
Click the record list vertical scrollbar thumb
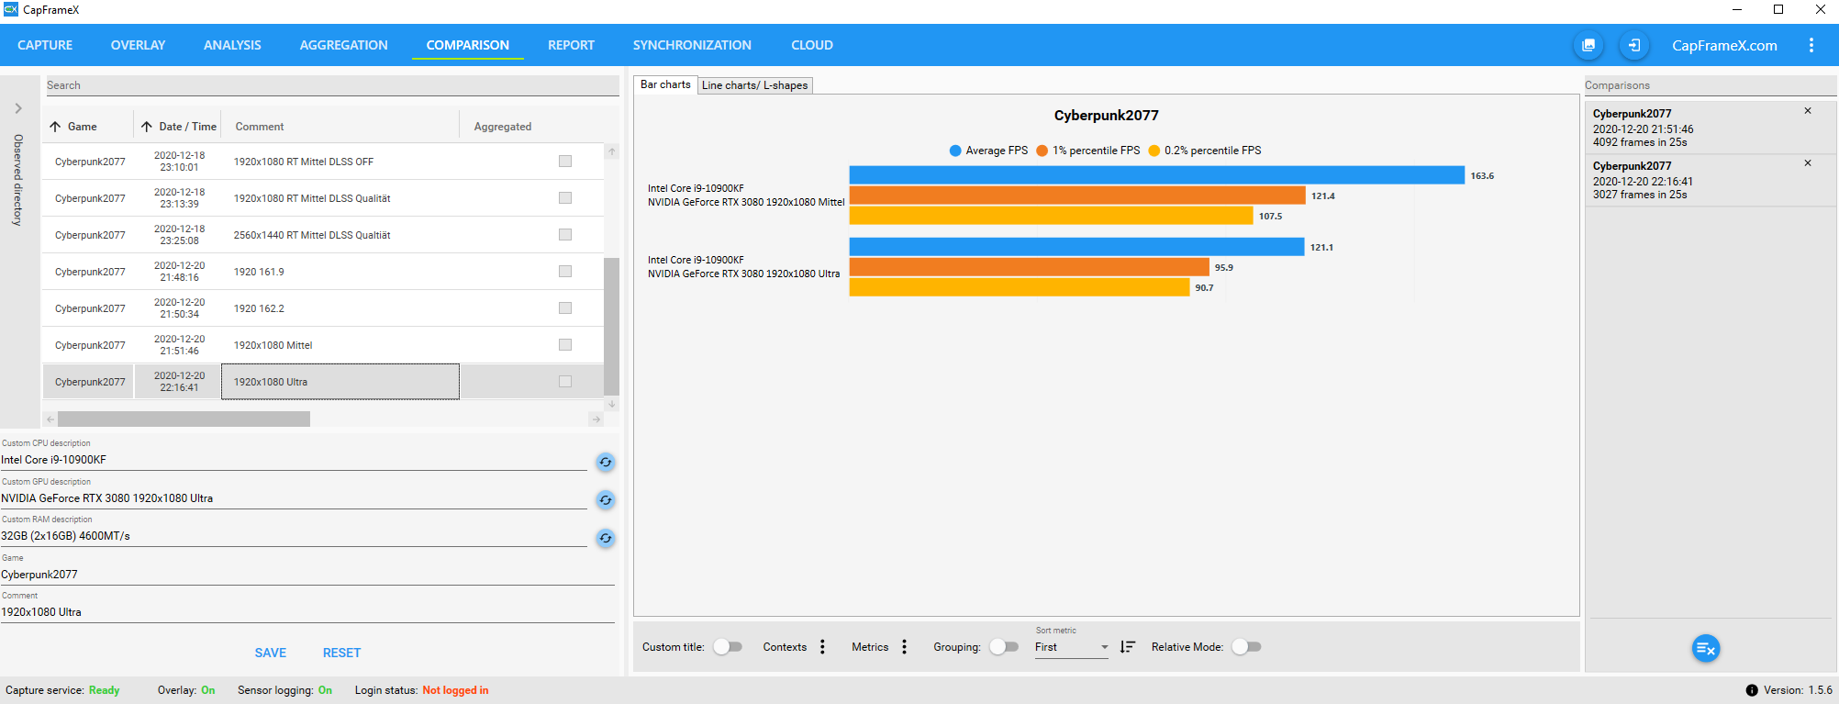[x=611, y=326]
